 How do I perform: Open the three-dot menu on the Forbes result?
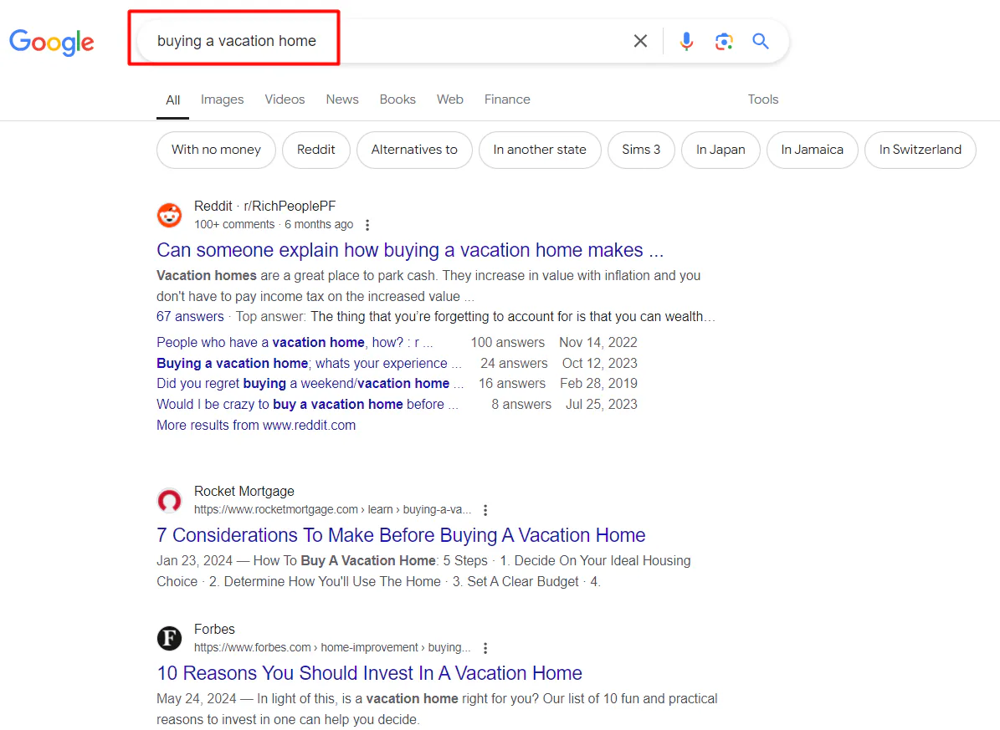[x=485, y=648]
